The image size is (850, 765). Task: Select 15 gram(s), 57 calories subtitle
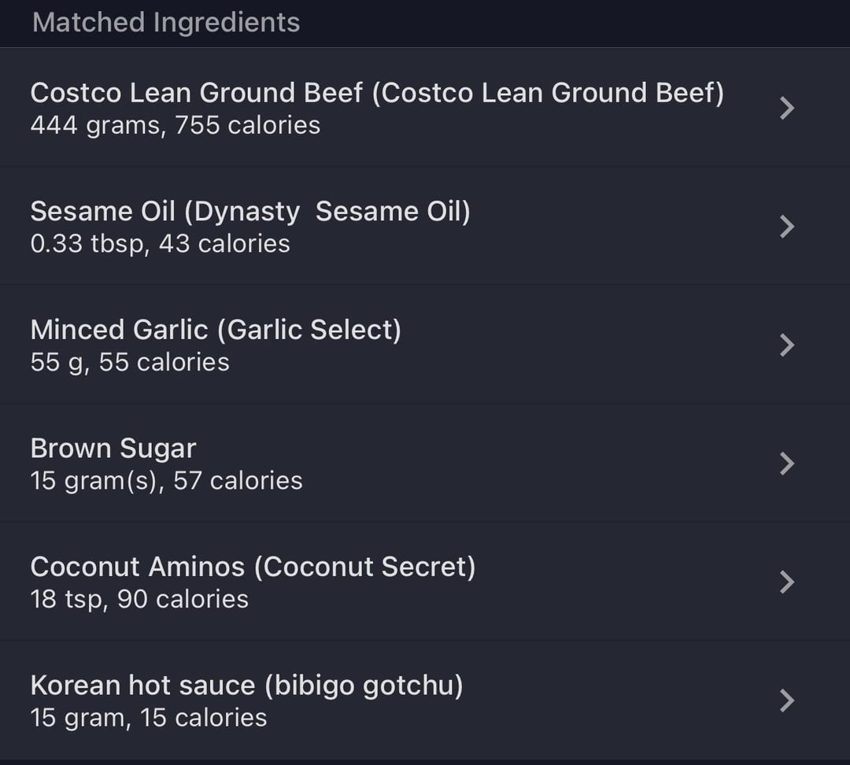point(166,481)
